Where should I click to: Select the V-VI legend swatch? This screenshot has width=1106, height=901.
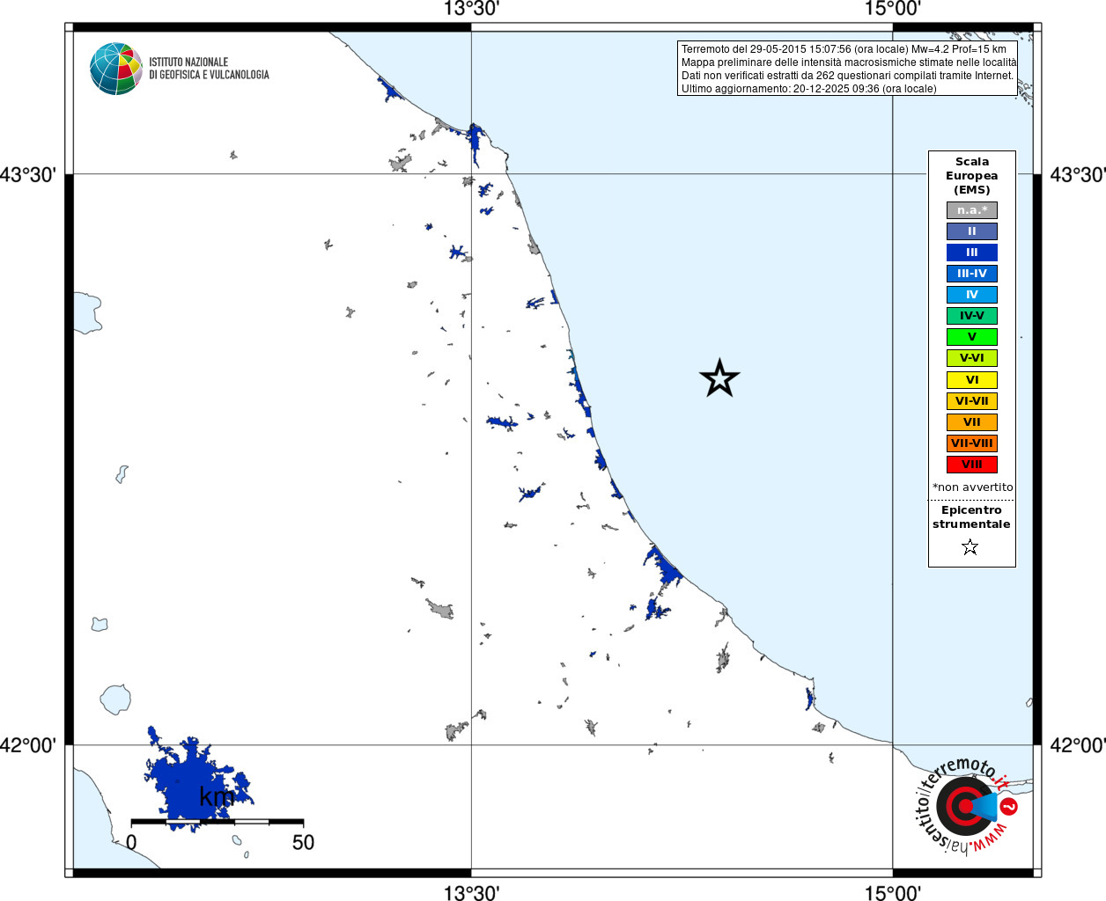972,358
